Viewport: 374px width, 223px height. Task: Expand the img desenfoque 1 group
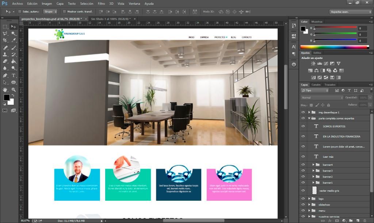click(x=309, y=112)
